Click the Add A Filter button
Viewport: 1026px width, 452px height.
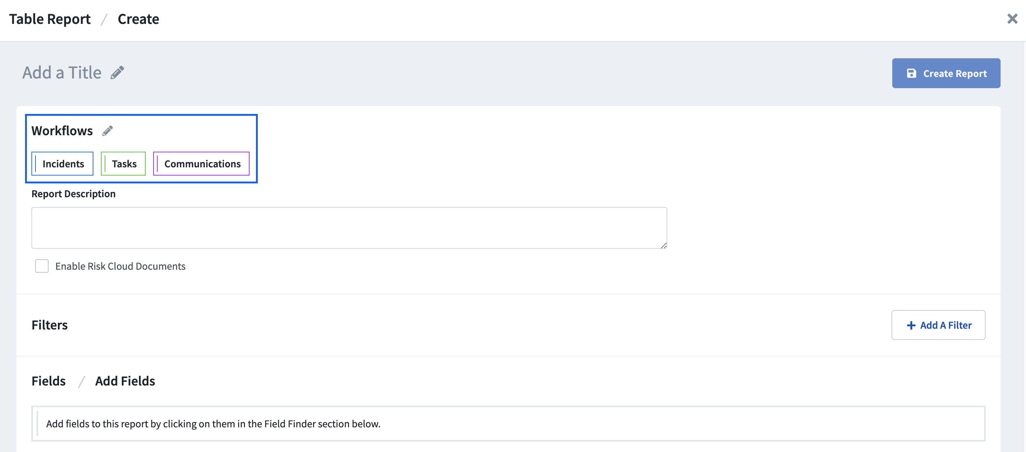pyautogui.click(x=938, y=325)
